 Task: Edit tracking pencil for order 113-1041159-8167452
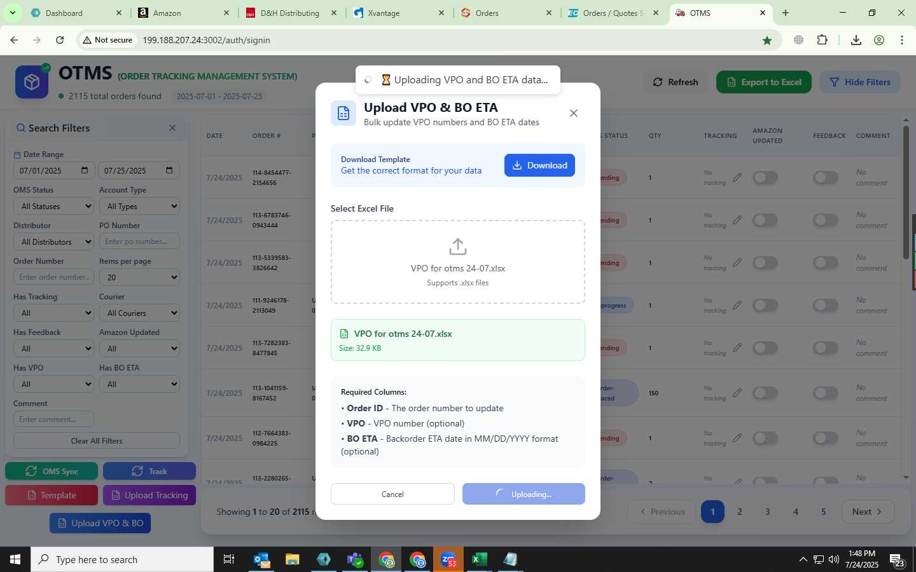click(737, 393)
